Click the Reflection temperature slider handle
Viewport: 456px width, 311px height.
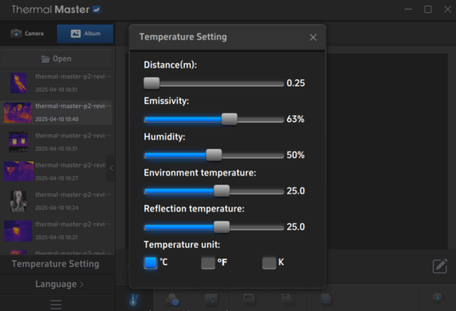pos(222,227)
